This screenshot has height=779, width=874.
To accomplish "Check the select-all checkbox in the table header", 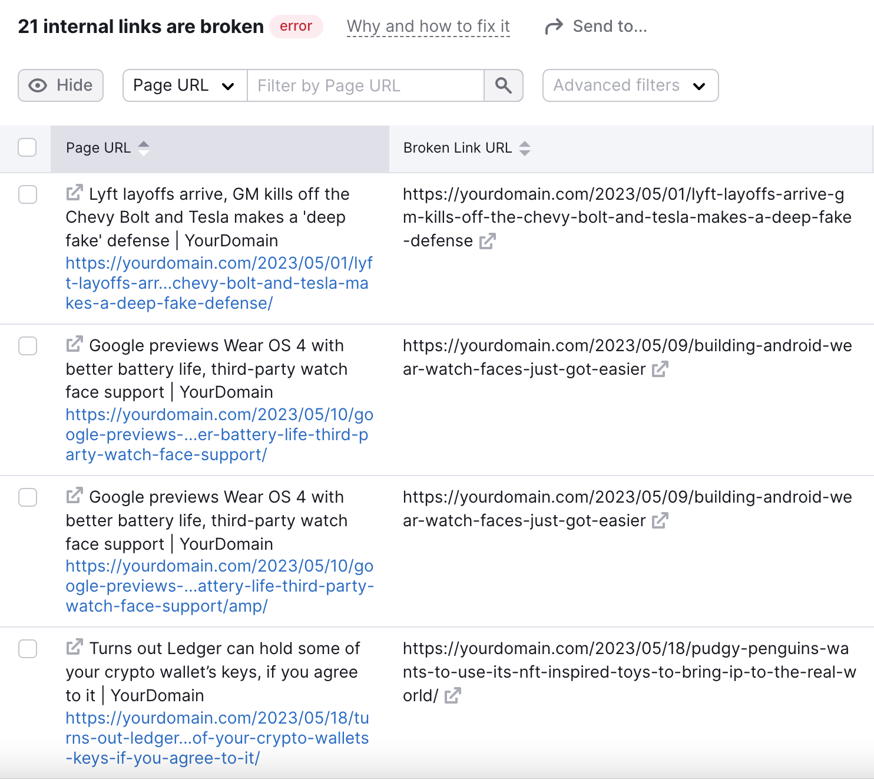I will (x=27, y=147).
